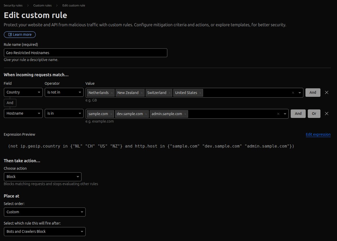Remove admin.sample.com hostname tag
This screenshot has width=337, height=241.
coord(185,114)
